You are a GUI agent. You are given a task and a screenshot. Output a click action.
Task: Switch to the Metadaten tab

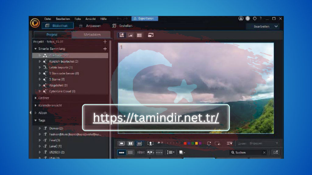pos(92,35)
